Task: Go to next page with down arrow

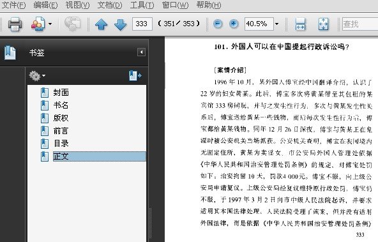Action: coord(120,24)
